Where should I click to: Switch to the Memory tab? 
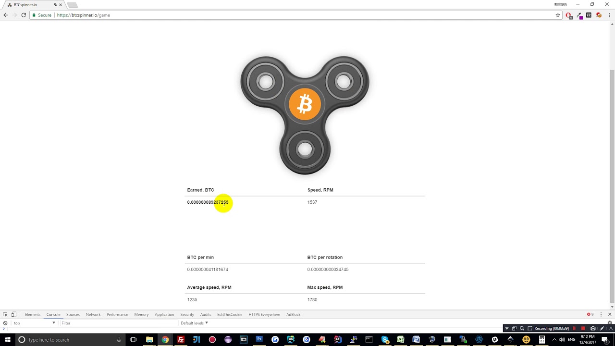(x=141, y=315)
